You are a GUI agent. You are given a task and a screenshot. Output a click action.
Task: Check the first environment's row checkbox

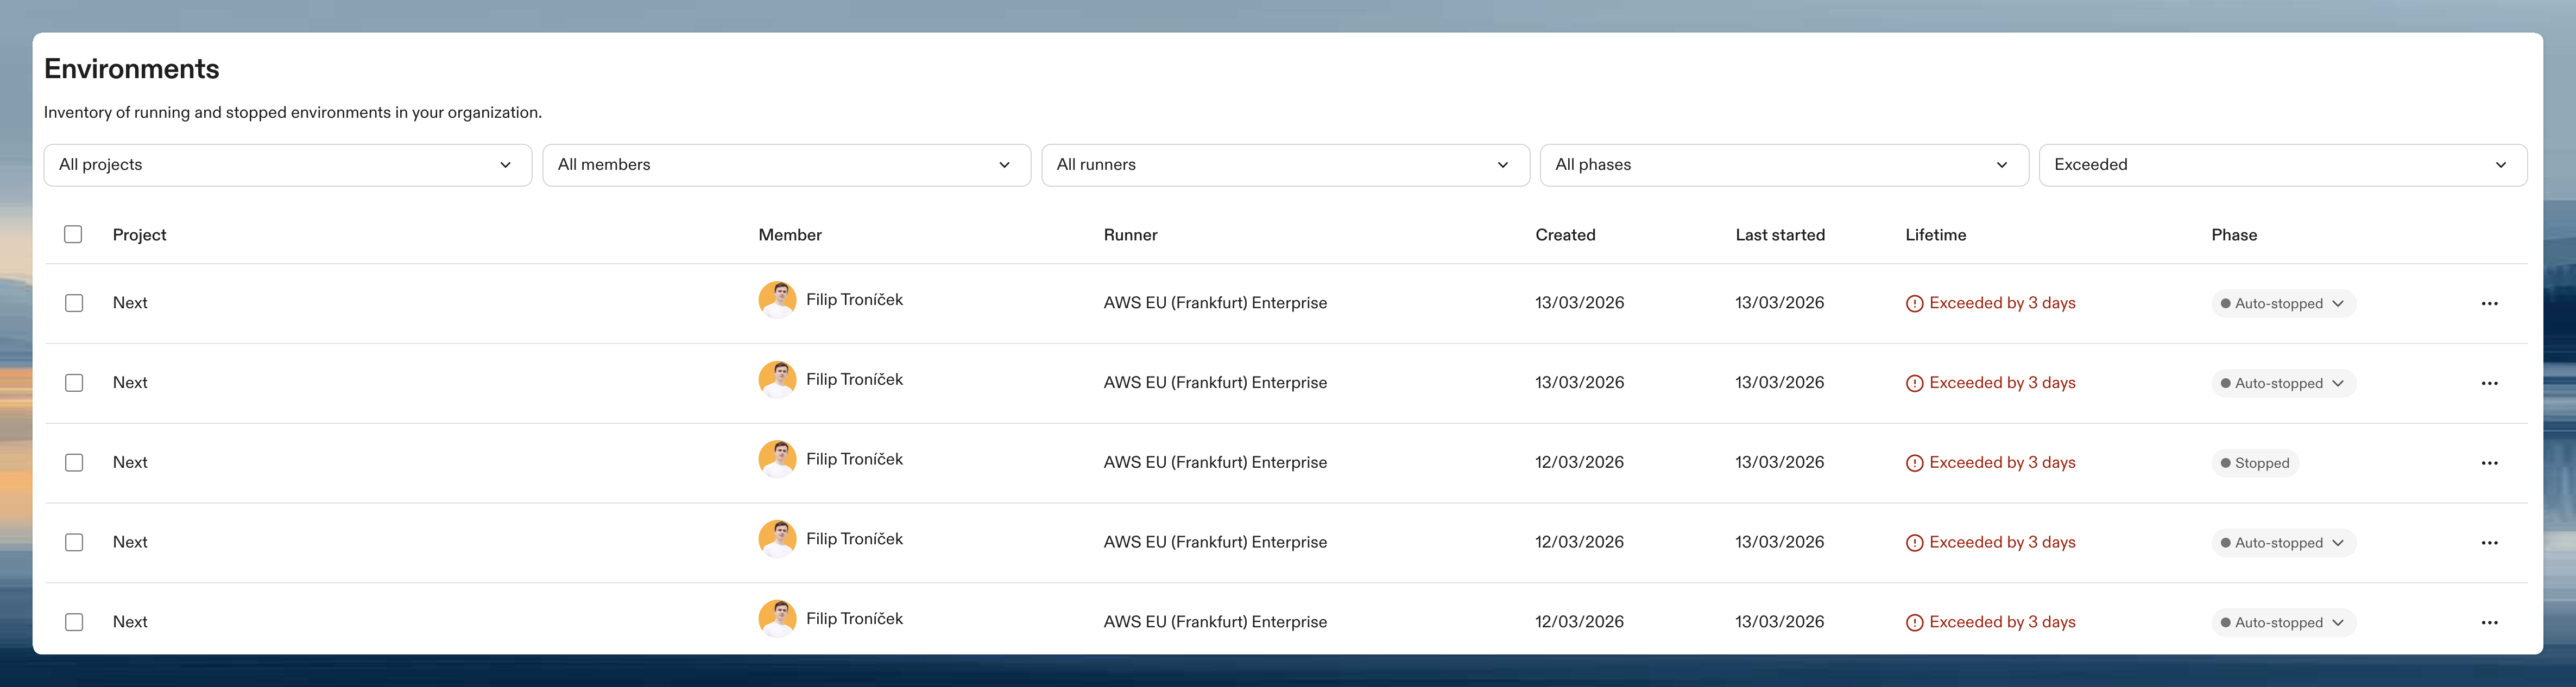coord(74,302)
